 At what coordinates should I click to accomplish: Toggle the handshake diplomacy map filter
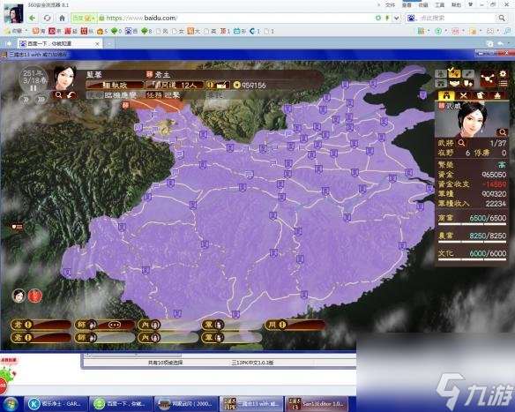(x=454, y=84)
